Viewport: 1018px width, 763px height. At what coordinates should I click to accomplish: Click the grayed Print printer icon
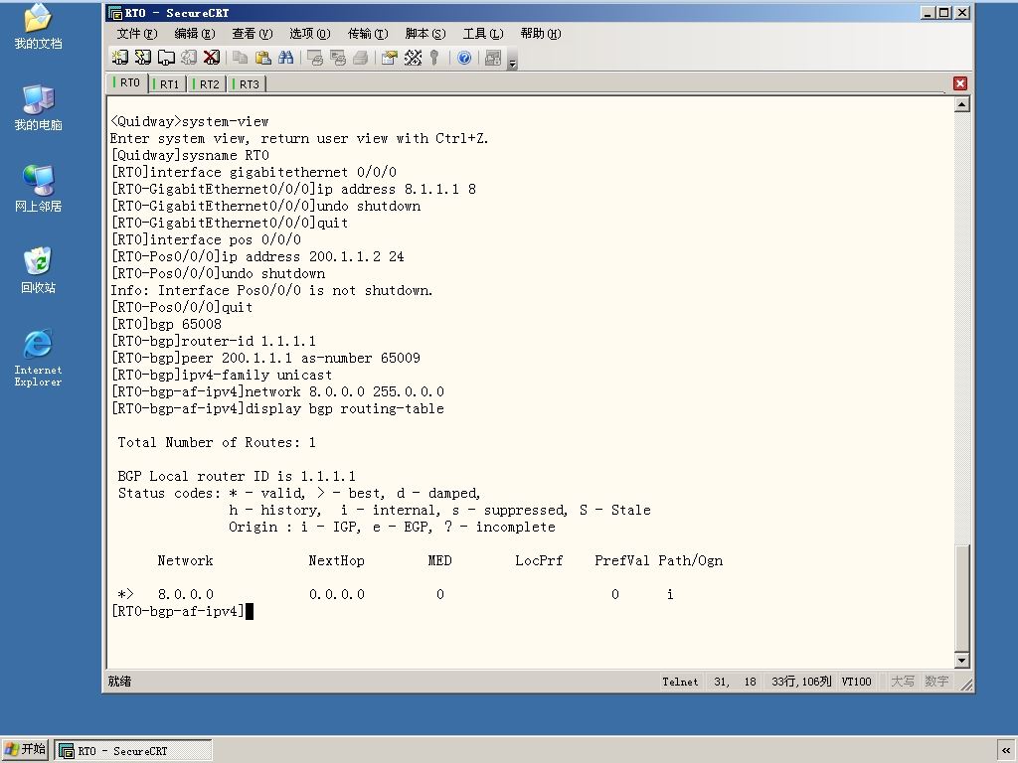[x=360, y=58]
